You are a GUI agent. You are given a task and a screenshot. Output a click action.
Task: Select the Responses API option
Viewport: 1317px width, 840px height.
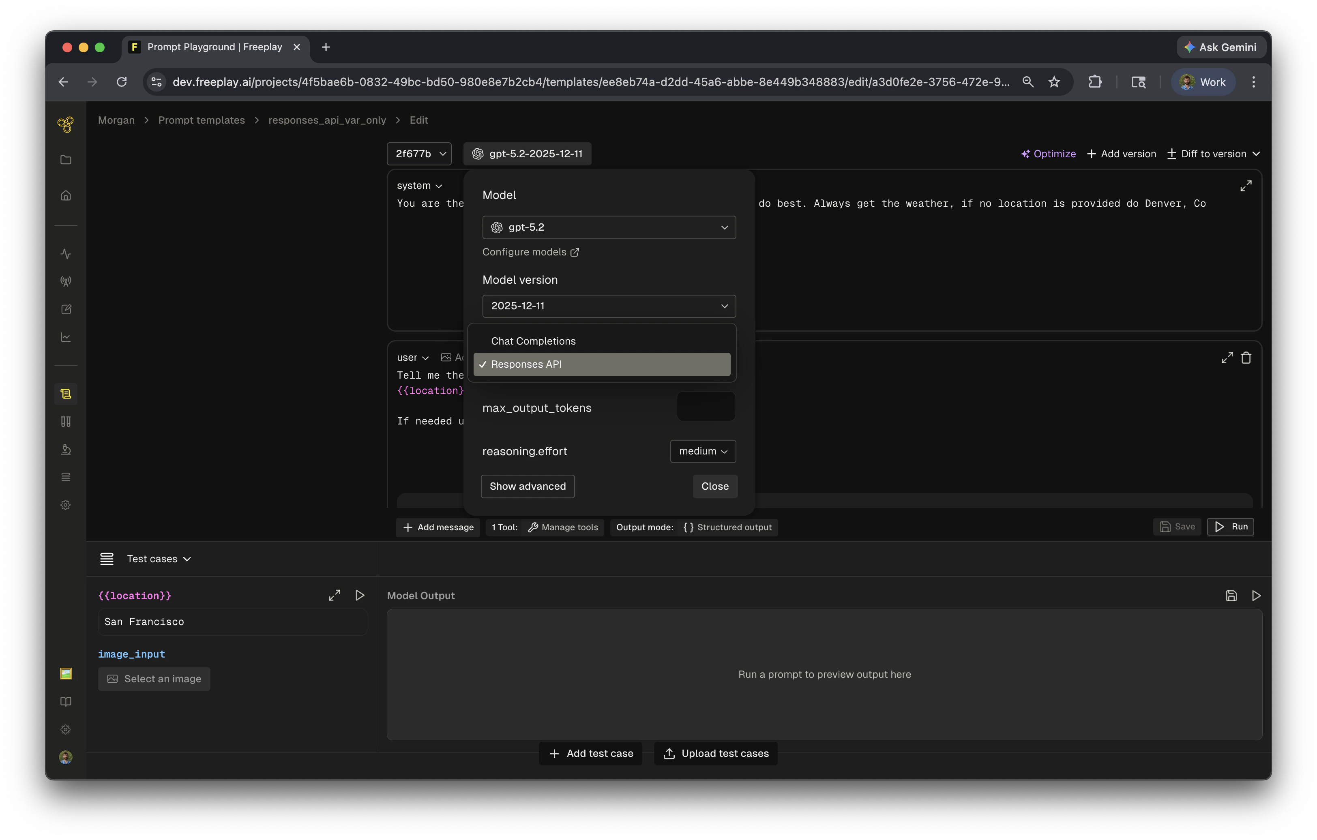coord(602,364)
